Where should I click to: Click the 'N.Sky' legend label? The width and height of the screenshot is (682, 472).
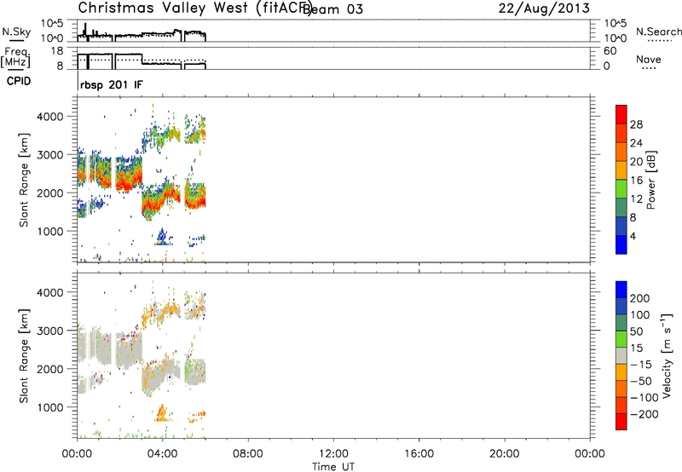[x=16, y=32]
